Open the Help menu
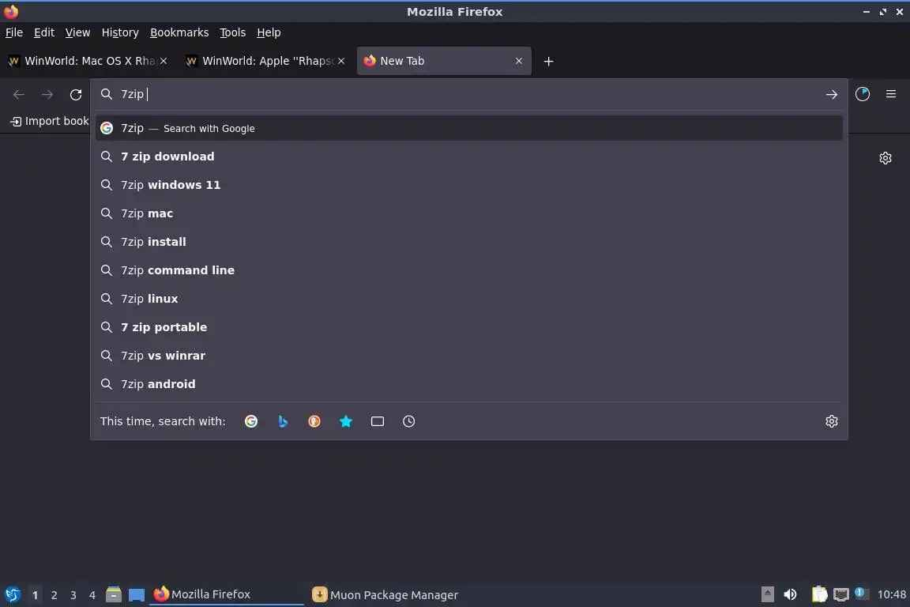Viewport: 910px width, 607px height. coord(269,32)
